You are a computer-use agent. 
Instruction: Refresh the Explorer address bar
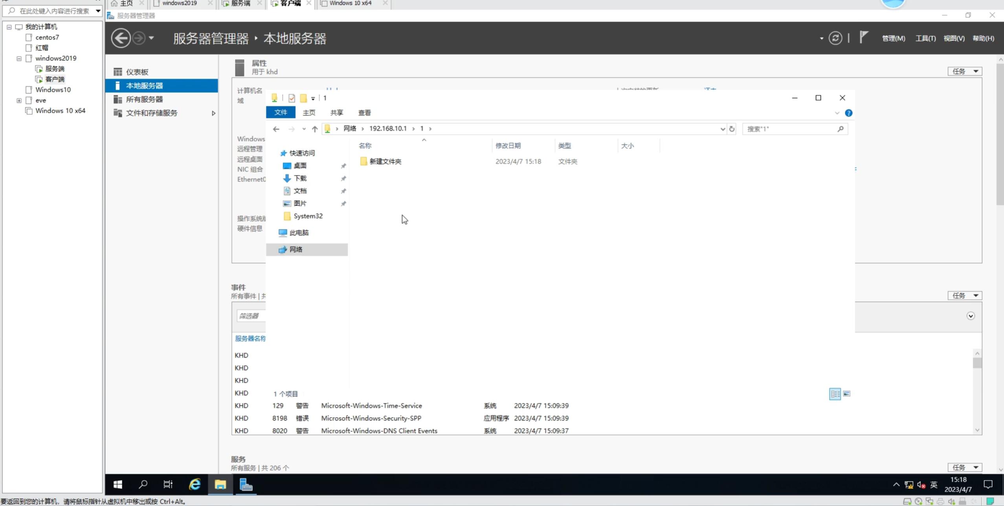(732, 129)
